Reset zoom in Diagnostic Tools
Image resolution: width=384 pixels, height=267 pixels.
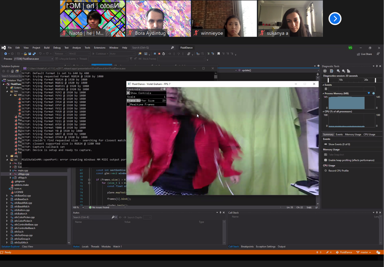349,71
